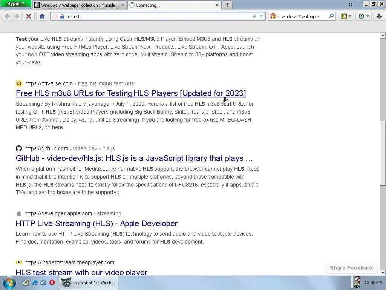Click the show desktop quick launch icon
This screenshot has width=386, height=290.
[43, 282]
